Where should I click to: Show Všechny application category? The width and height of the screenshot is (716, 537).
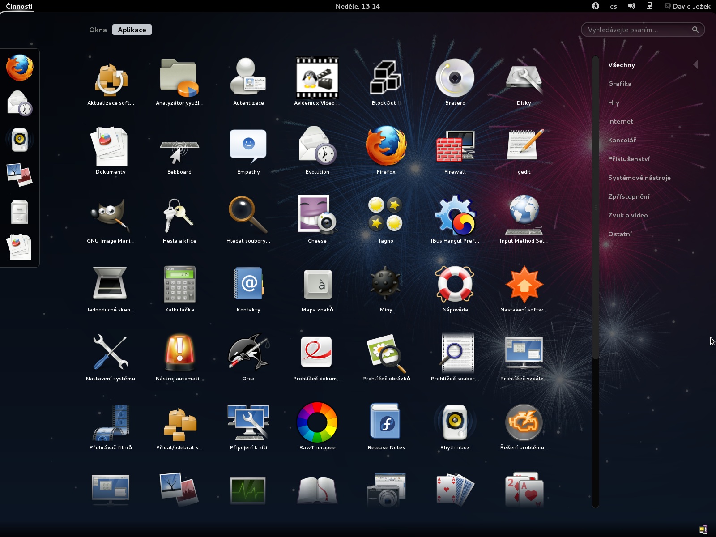[622, 65]
